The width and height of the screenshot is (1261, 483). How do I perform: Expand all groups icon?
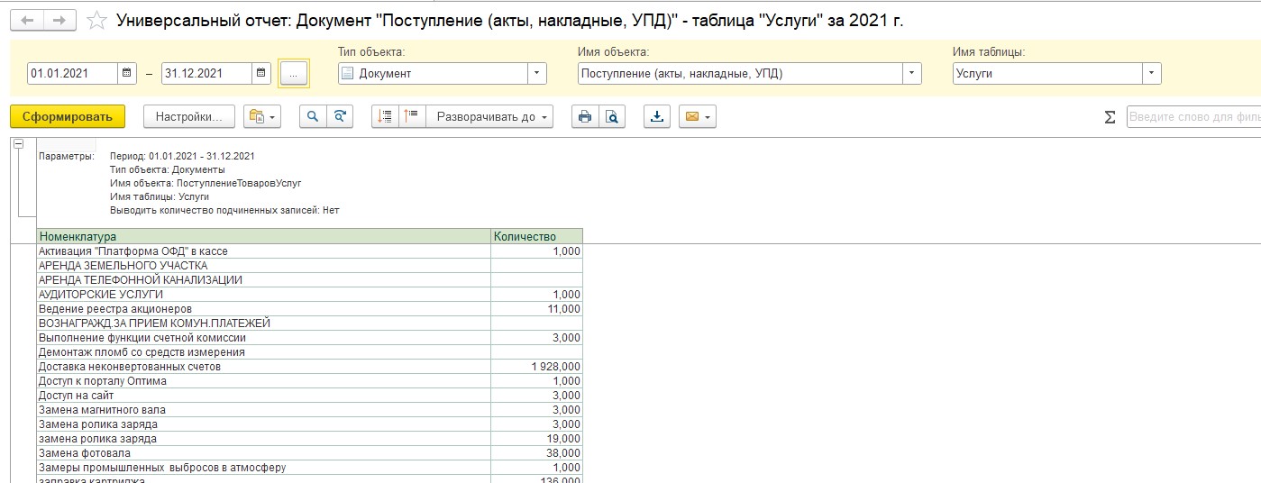(x=385, y=116)
